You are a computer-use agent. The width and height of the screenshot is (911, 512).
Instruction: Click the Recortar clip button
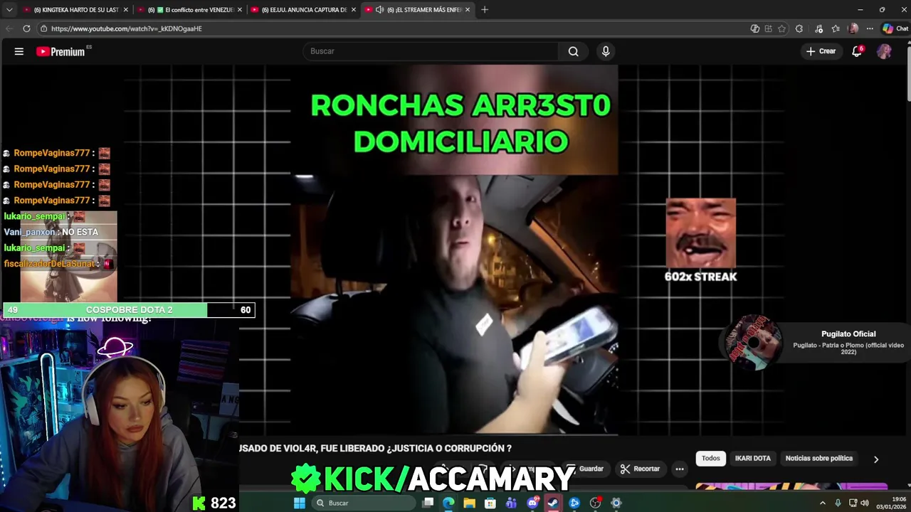click(x=640, y=469)
